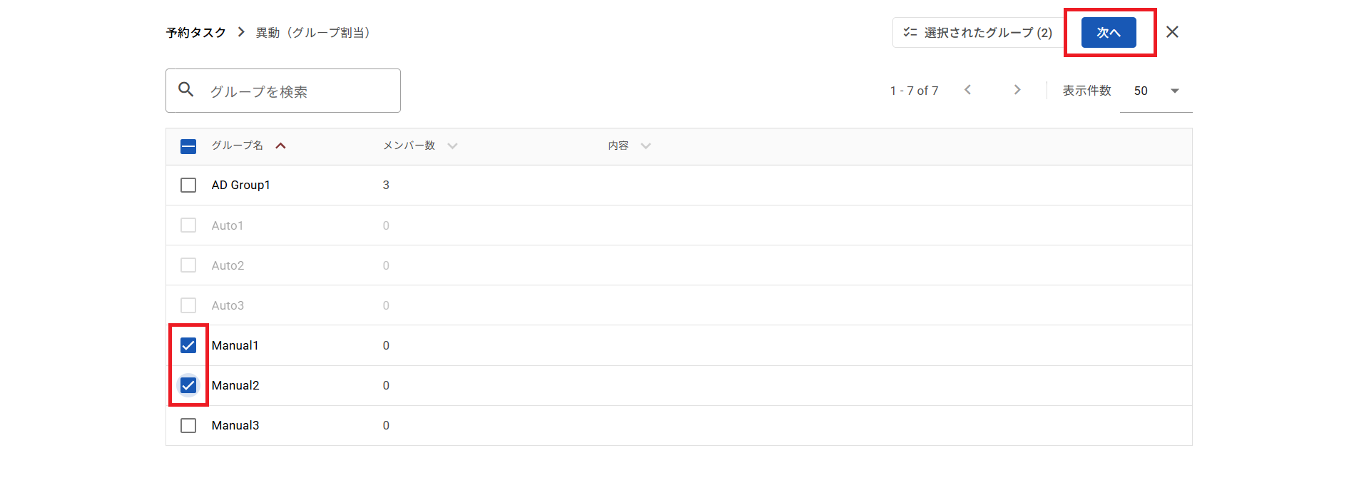Focus the グループを検索 search field
This screenshot has height=498, width=1354.
[x=283, y=91]
